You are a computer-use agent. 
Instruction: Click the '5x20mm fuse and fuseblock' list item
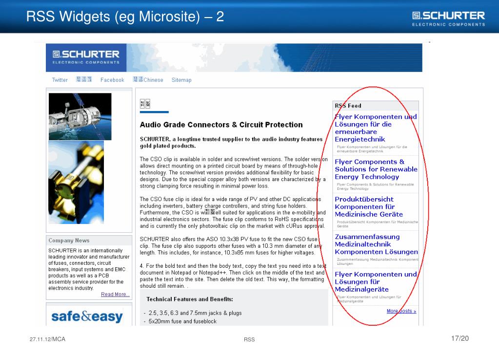pos(182,321)
